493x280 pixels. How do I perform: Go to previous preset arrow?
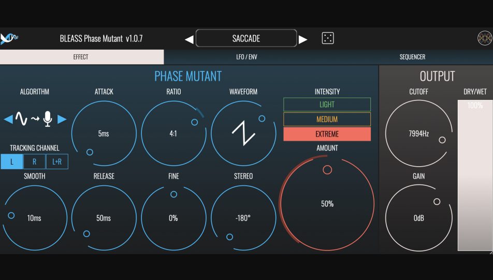[x=189, y=40]
